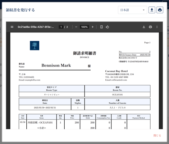Click the Coconut Bay Hotel palm logo
The width and height of the screenshot is (169, 144).
click(35, 45)
